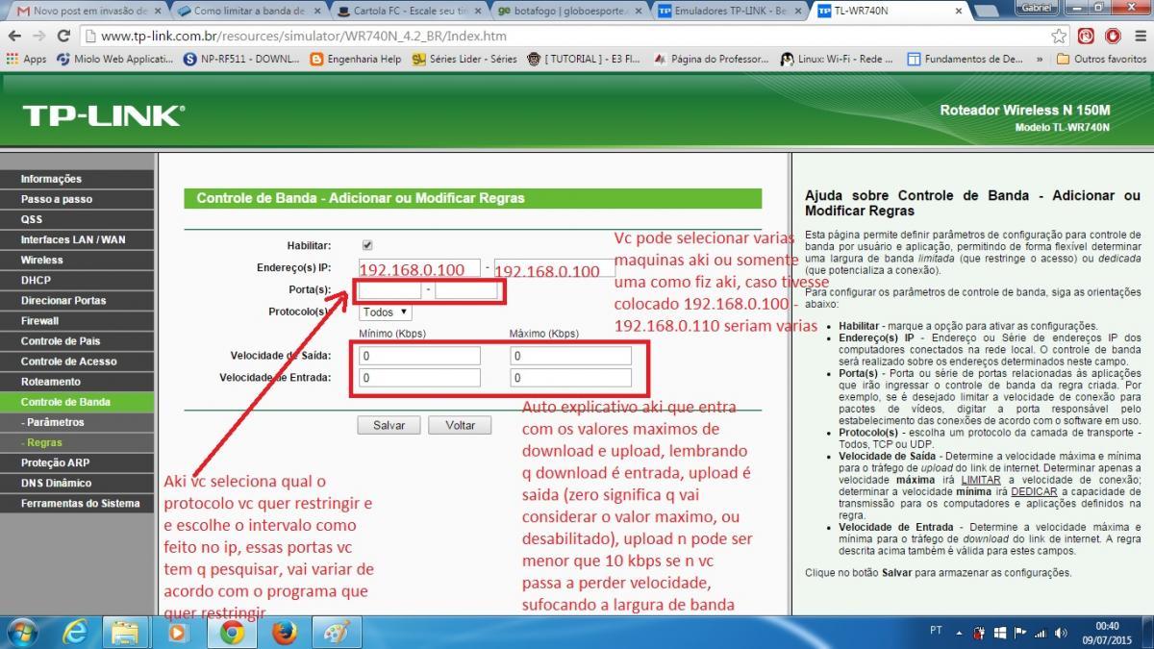Show hidden tray icons arrow

tap(959, 633)
